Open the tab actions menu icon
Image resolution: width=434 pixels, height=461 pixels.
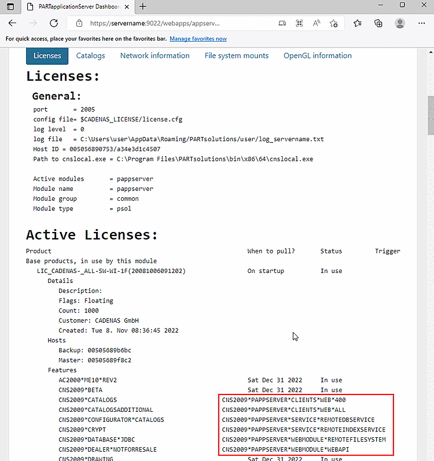coord(10,6)
